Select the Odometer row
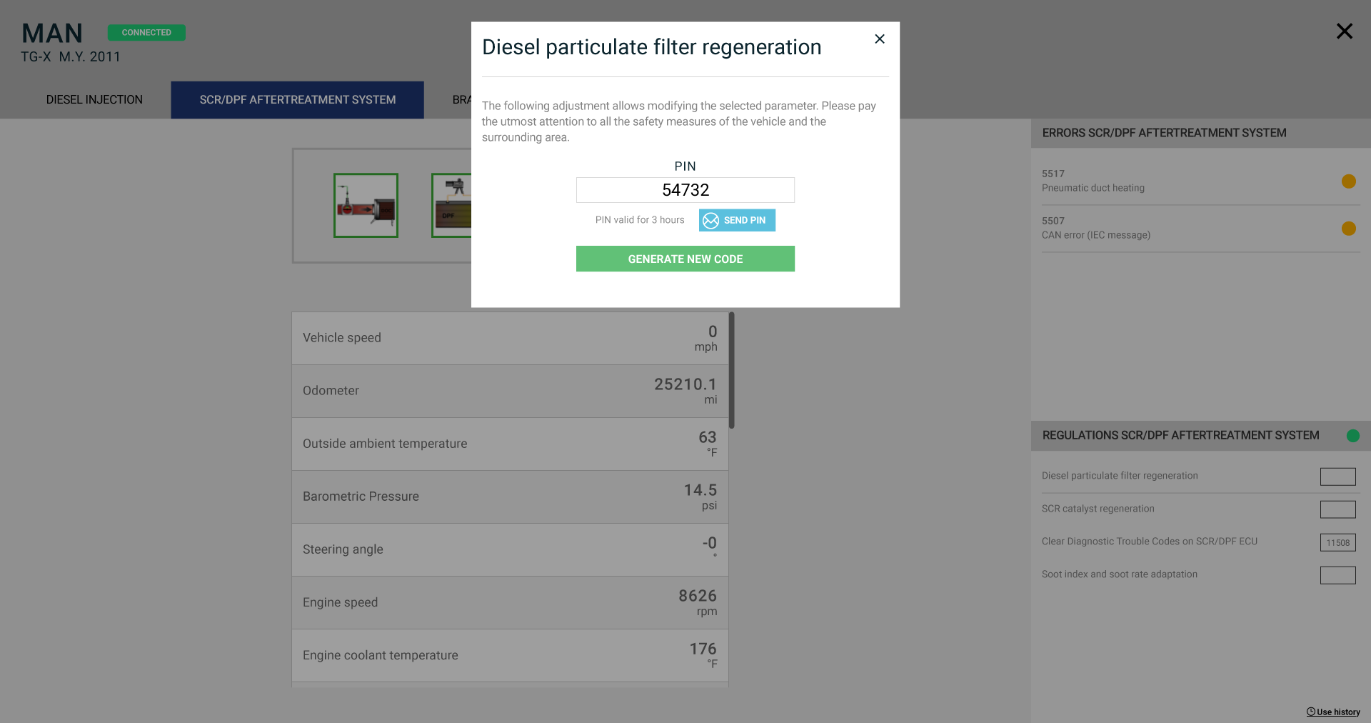This screenshot has width=1371, height=723. pyautogui.click(x=510, y=392)
